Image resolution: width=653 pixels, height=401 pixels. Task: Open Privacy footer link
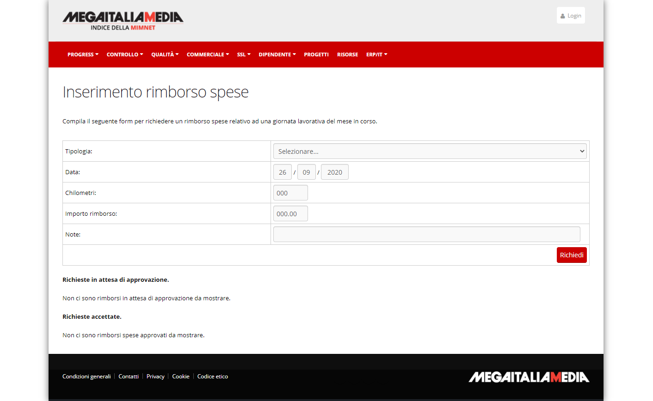tap(155, 377)
